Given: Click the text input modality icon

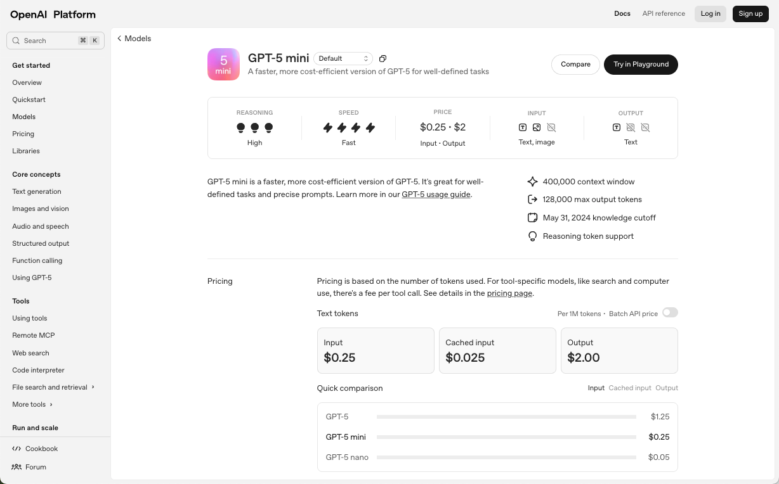Looking at the screenshot, I should pyautogui.click(x=522, y=127).
